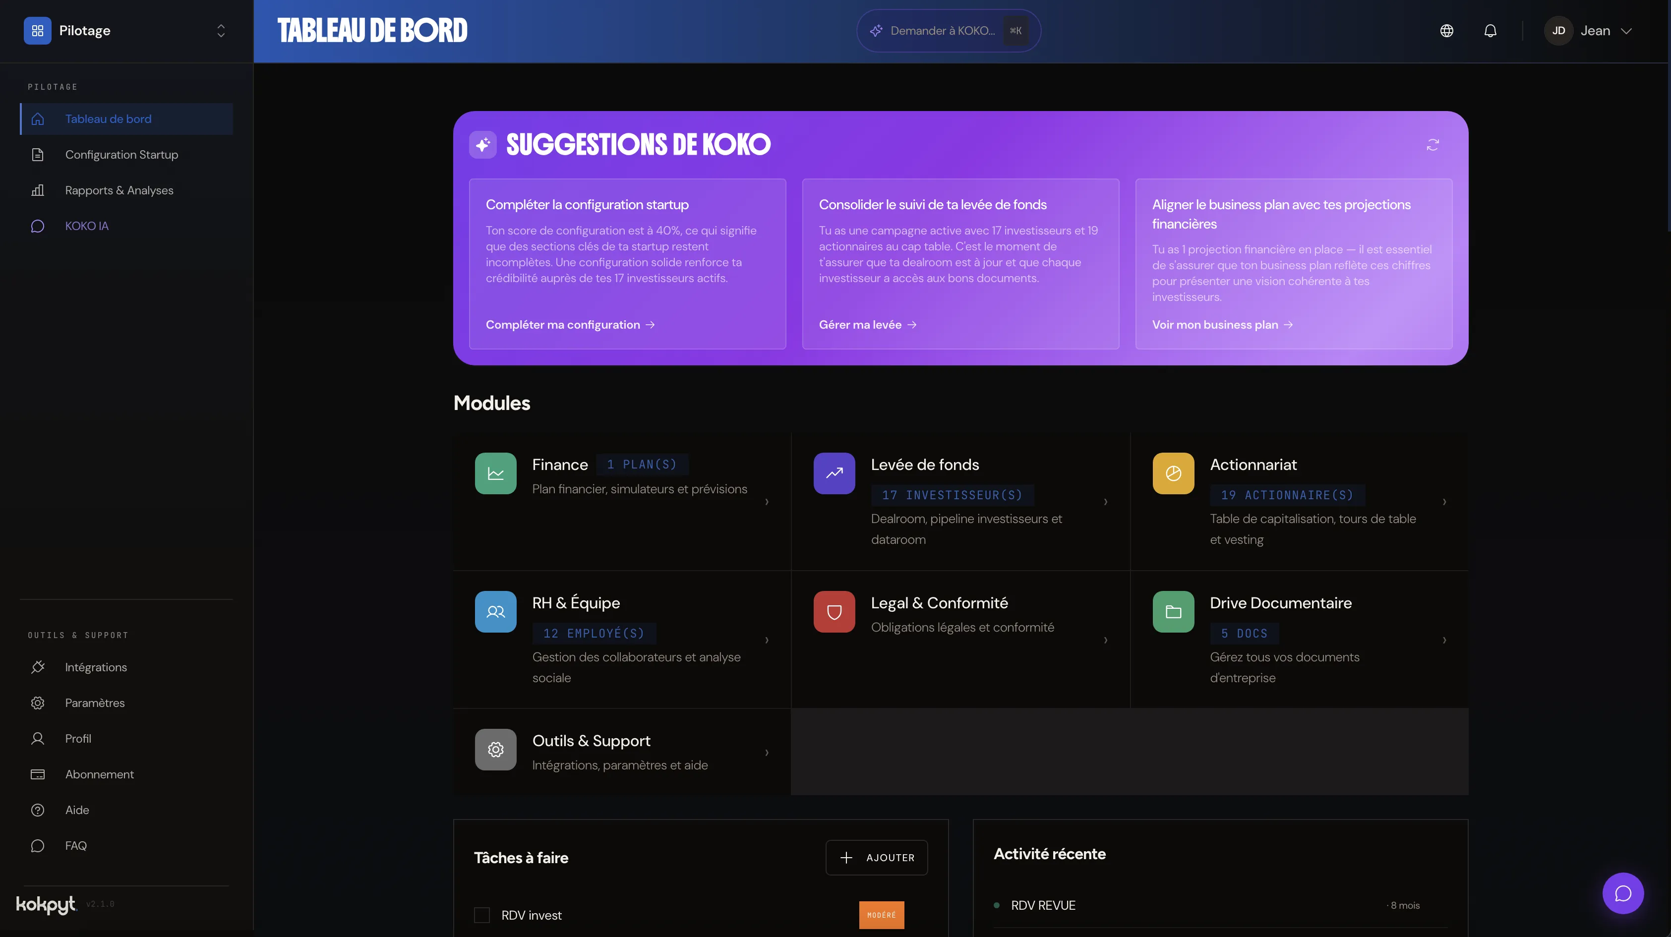Image resolution: width=1671 pixels, height=937 pixels.
Task: Go to Rapports & Analyses
Action: pyautogui.click(x=126, y=190)
